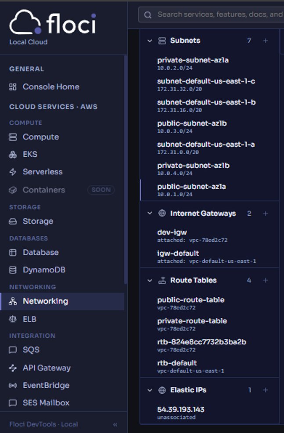Click the magnifier icon in search bar

point(147,14)
